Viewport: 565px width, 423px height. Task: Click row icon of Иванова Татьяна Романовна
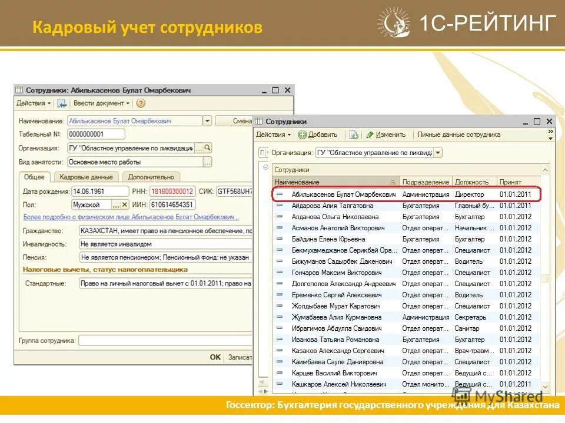pos(279,340)
